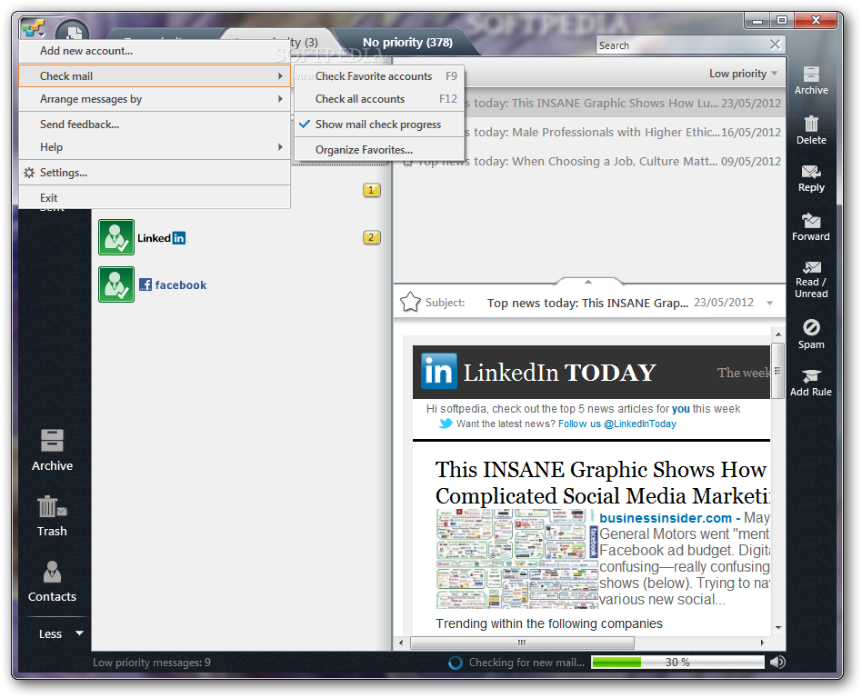The width and height of the screenshot is (862, 698).
Task: Click the Archive toolbar icon
Action: [811, 80]
